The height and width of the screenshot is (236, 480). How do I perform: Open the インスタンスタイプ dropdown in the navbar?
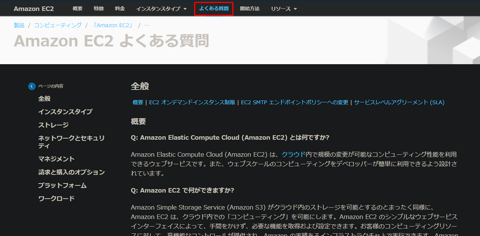tap(161, 9)
